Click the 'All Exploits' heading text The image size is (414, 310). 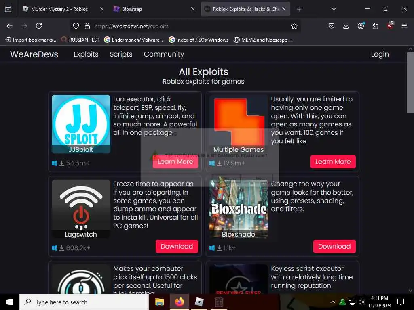[204, 72]
